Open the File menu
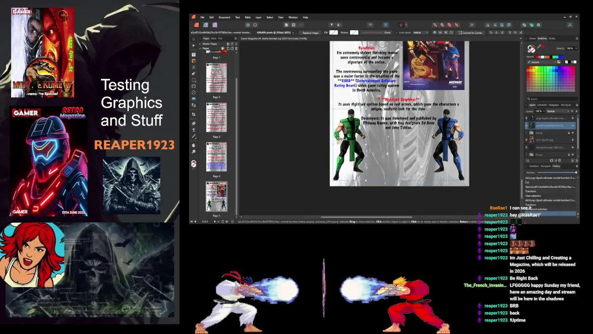The image size is (593, 334). [202, 17]
